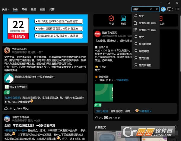Minimize the app window
The image size is (181, 141).
(x=161, y=3)
